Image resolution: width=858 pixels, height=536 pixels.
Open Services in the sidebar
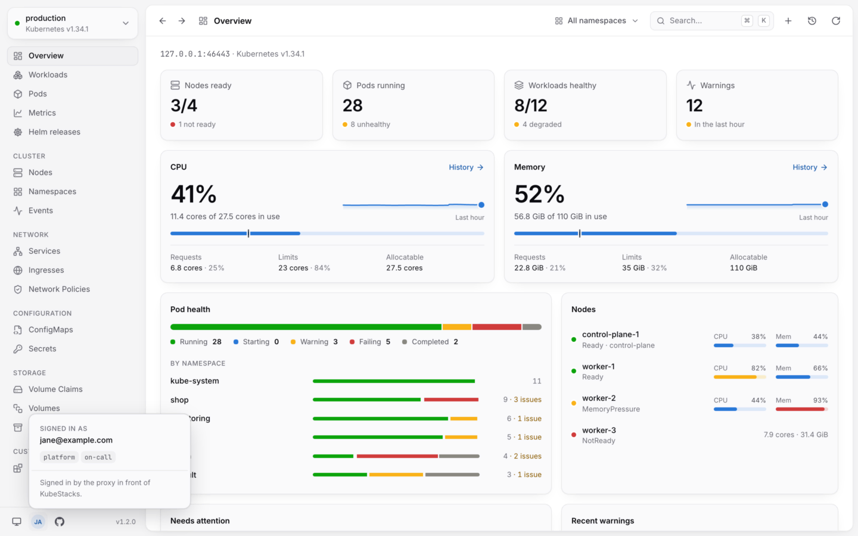point(73,251)
